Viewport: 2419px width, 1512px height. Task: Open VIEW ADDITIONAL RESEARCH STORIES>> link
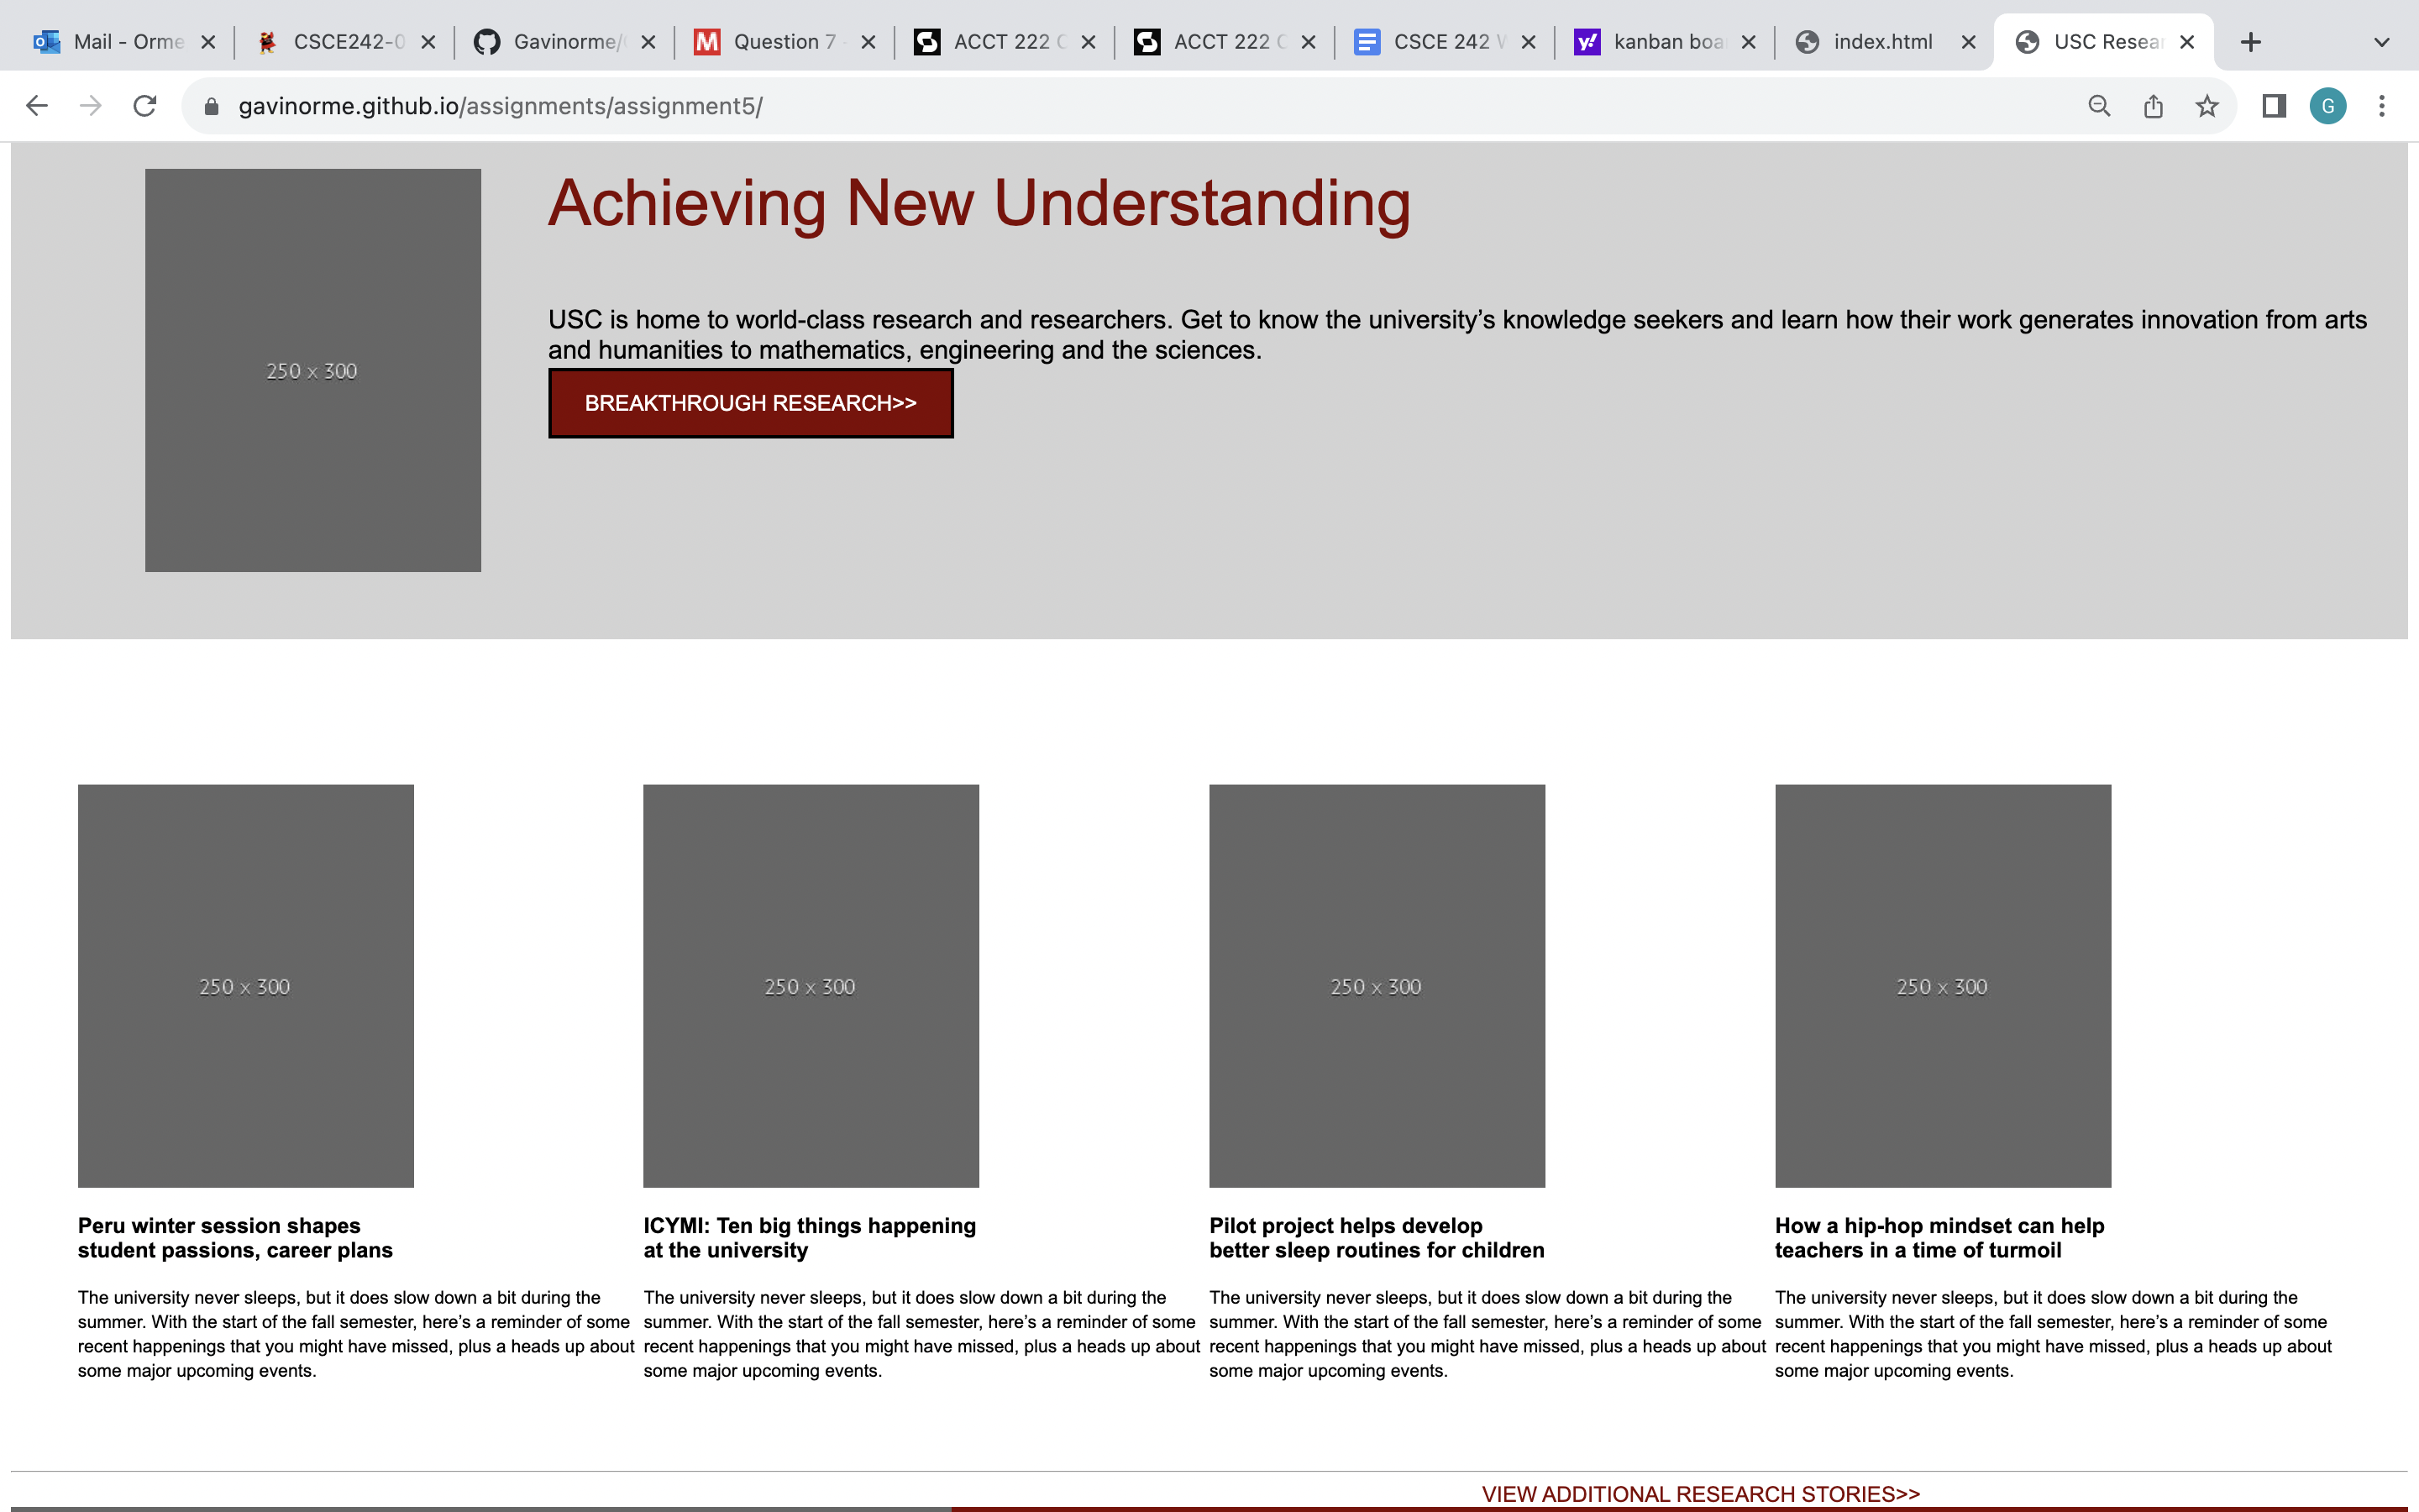[1700, 1493]
